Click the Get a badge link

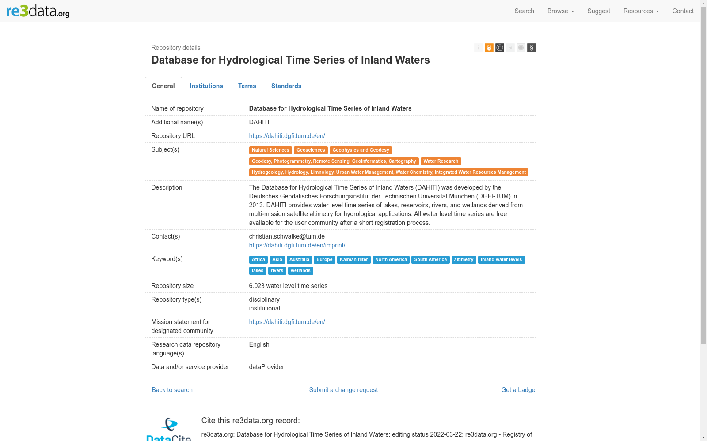tap(518, 390)
